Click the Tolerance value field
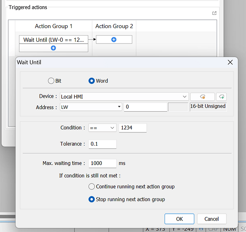246x232 pixels. click(x=103, y=144)
